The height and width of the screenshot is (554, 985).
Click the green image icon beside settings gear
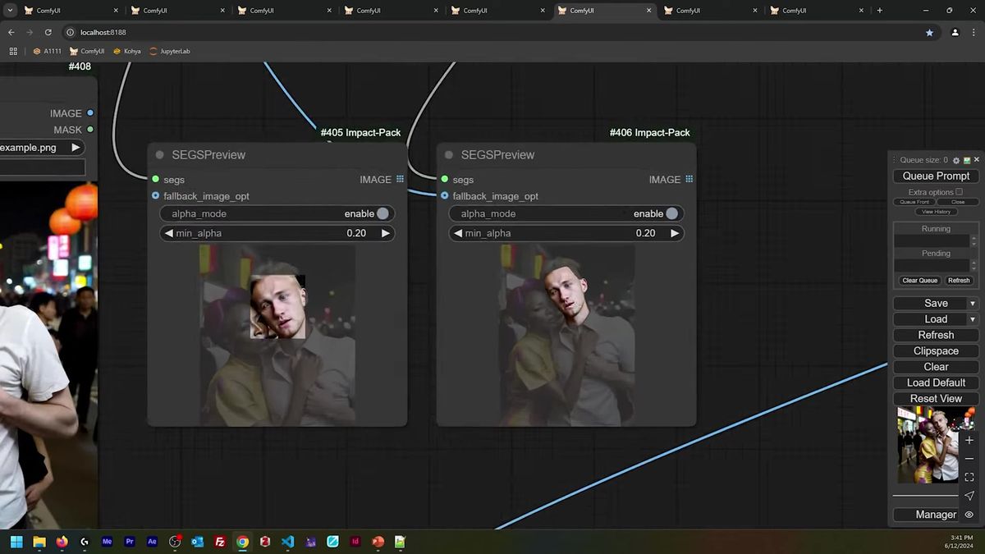tap(967, 160)
